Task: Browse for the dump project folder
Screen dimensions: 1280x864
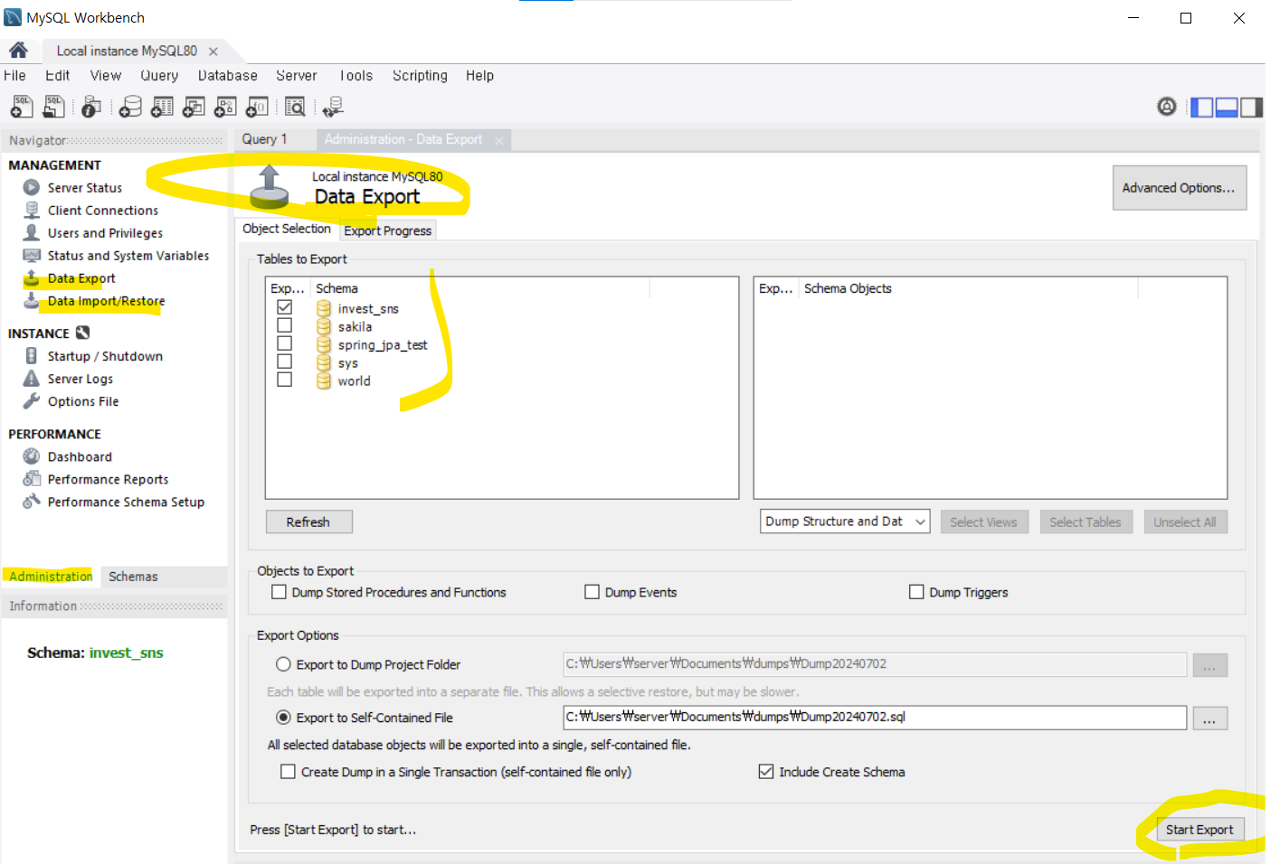Action: pyautogui.click(x=1209, y=666)
